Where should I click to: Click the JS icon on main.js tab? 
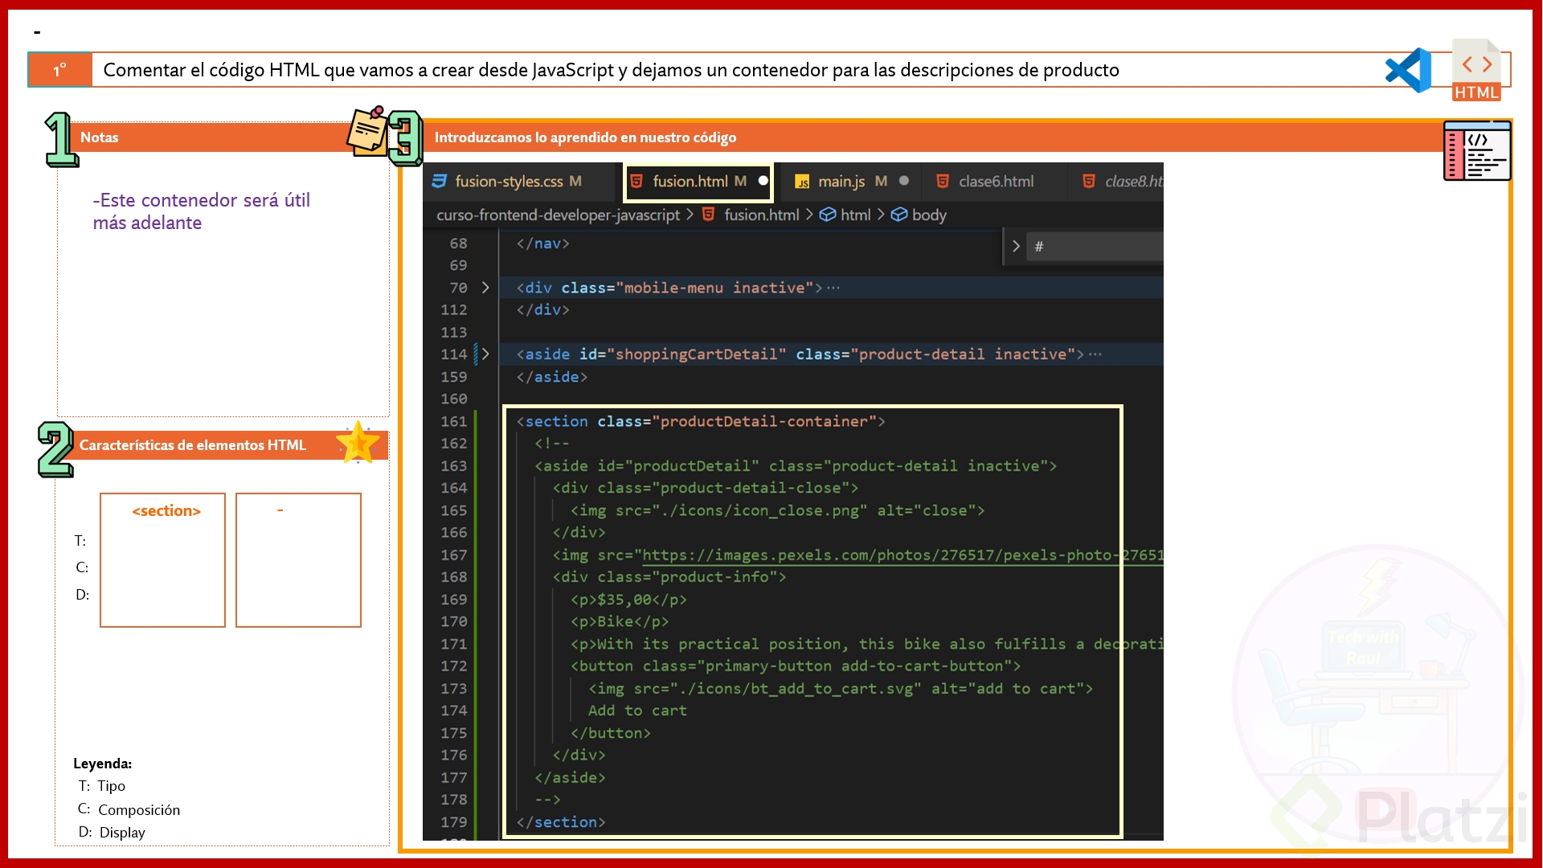[802, 182]
